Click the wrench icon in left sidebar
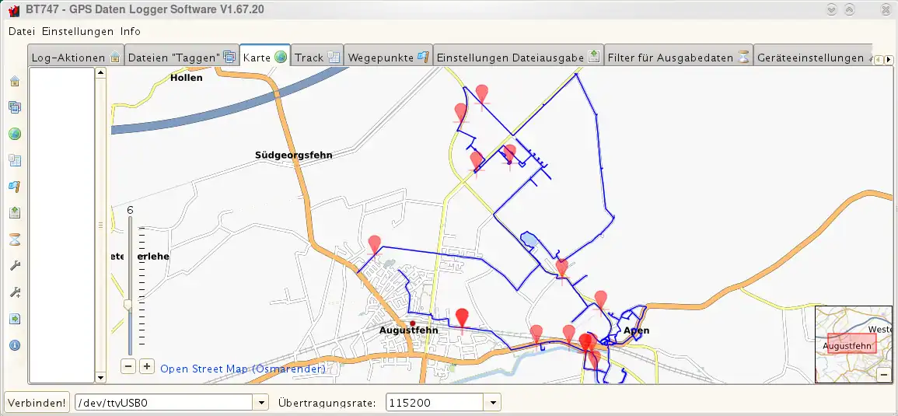 click(14, 266)
